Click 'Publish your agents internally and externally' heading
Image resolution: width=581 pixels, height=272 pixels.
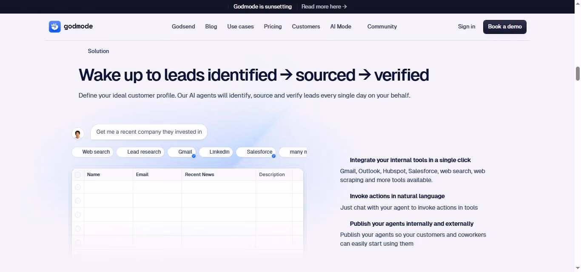(411, 224)
